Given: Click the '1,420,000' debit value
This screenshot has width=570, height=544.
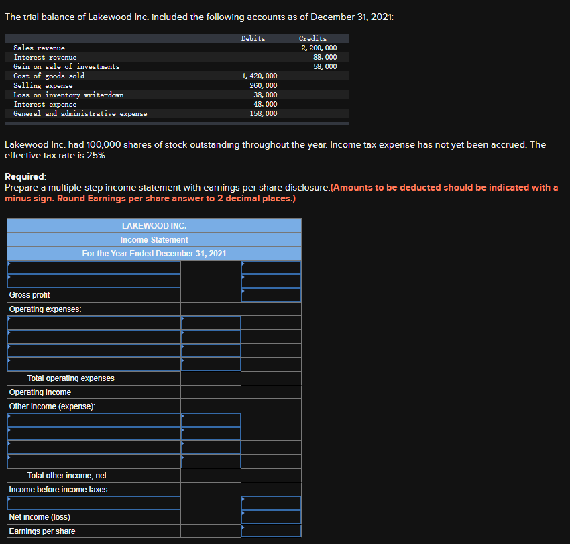Looking at the screenshot, I should tap(260, 76).
